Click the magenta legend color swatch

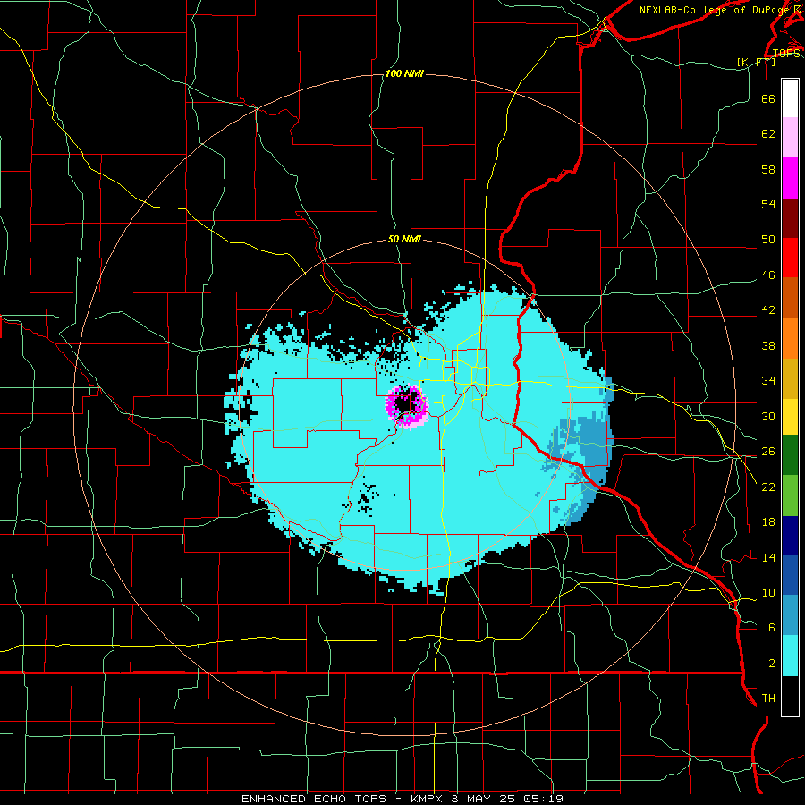pyautogui.click(x=790, y=178)
